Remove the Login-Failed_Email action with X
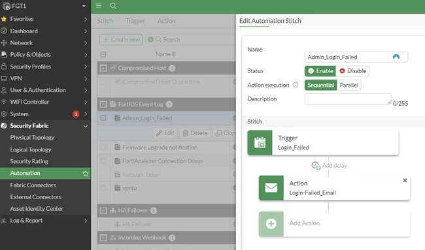Viewport: 425px width, 250px height. tap(405, 180)
